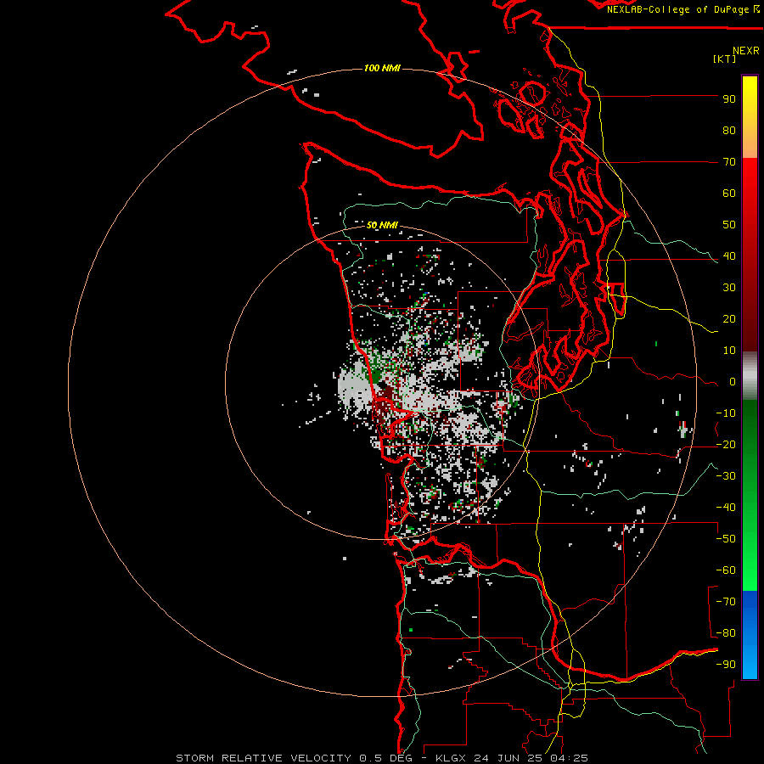Click the 90 value on the velocity scale

[x=729, y=99]
